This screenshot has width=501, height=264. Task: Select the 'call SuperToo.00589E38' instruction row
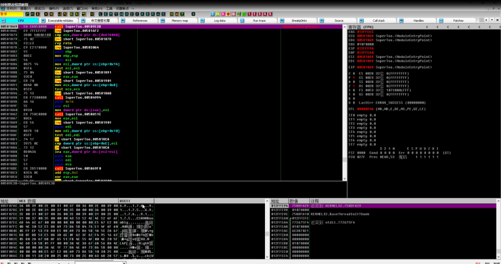coord(171,27)
